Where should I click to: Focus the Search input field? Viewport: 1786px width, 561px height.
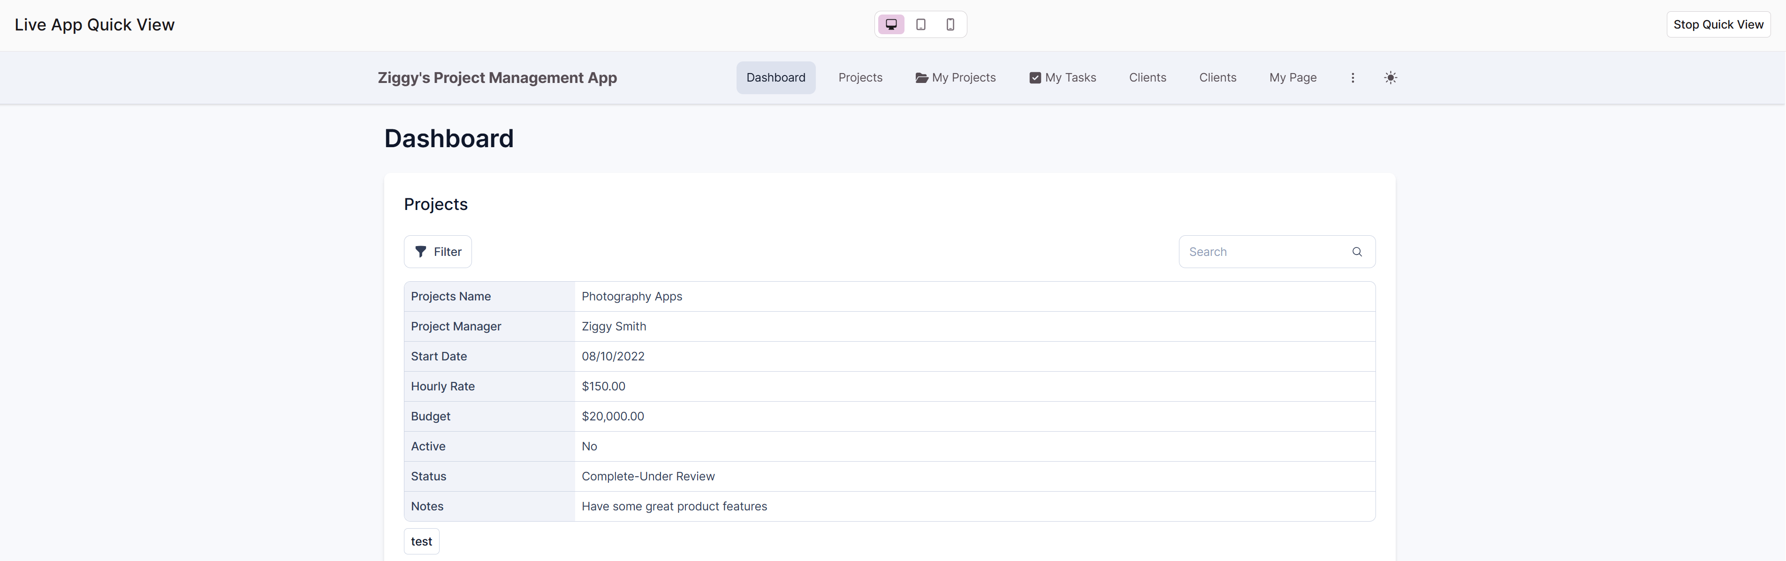point(1262,251)
